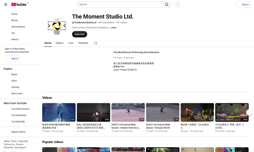The image size is (254, 152).
Task: Open History in sidebar
Action: pyautogui.click(x=15, y=39)
